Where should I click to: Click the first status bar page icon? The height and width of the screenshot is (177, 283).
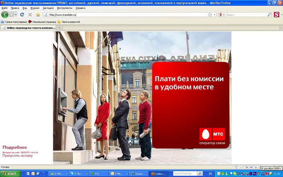236,167
